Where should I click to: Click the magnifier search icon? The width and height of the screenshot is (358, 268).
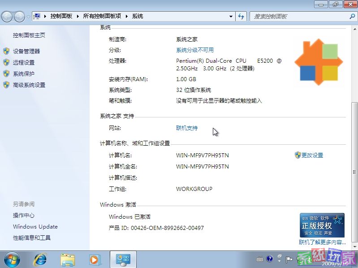pos(352,17)
